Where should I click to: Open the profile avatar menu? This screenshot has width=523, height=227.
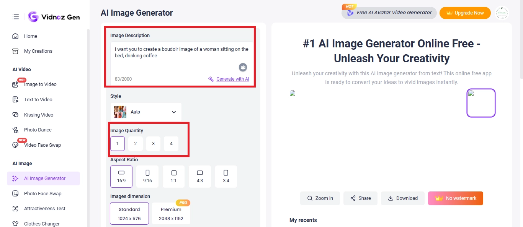502,13
